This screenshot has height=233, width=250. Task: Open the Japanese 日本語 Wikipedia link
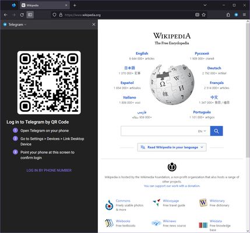129,68
